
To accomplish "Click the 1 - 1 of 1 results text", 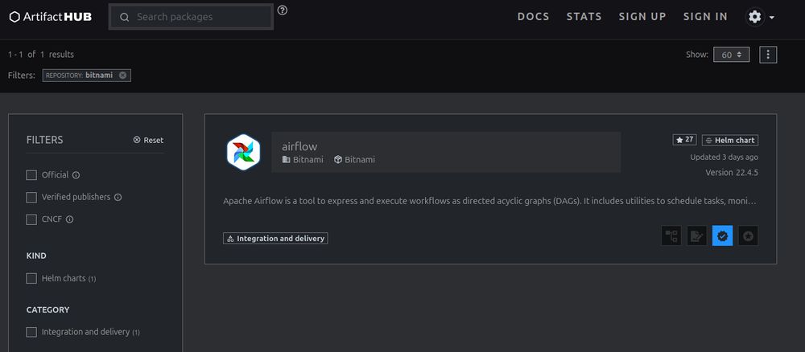I will tap(41, 55).
